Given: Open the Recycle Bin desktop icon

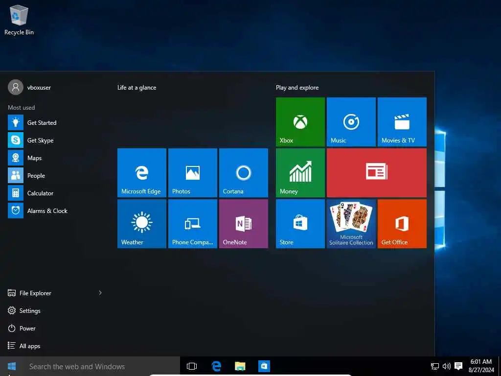Looking at the screenshot, I should pos(19,20).
